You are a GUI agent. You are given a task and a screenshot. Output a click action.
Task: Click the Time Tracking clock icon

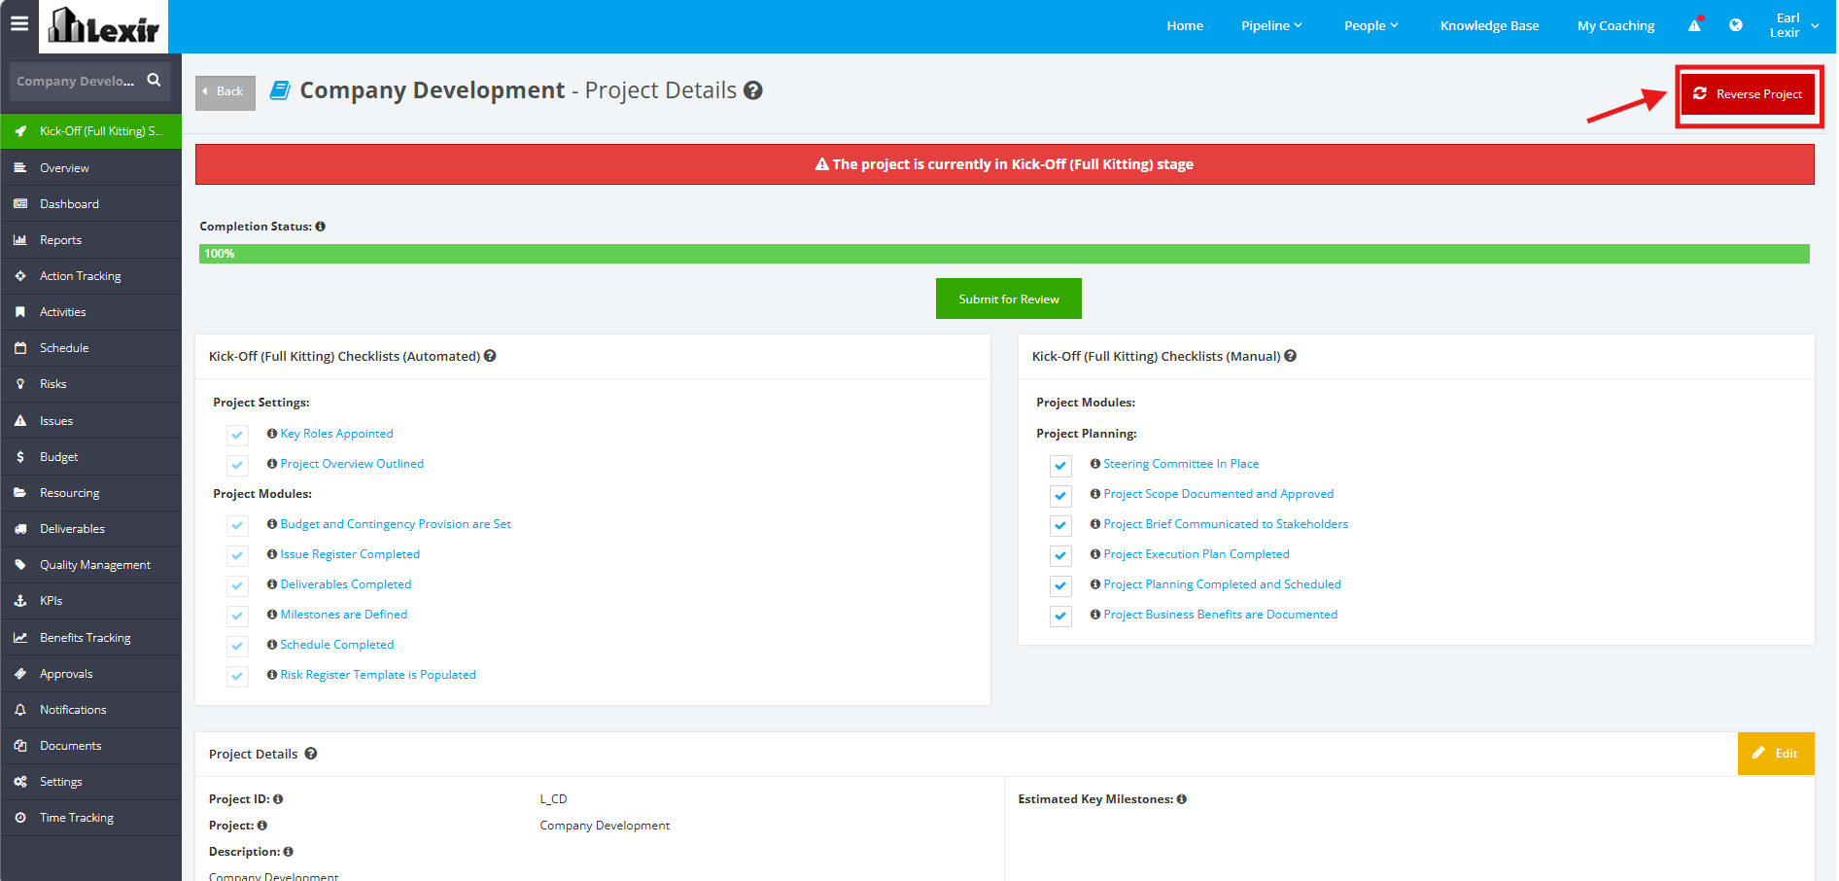coord(20,818)
